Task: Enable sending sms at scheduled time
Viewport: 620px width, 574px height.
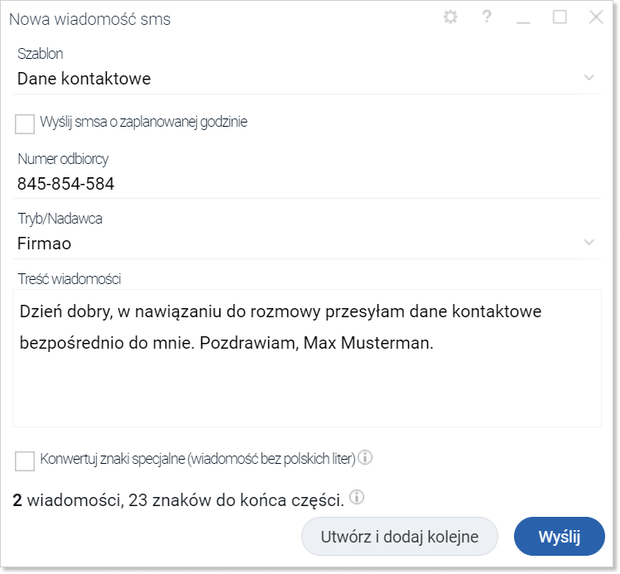Action: click(x=25, y=123)
